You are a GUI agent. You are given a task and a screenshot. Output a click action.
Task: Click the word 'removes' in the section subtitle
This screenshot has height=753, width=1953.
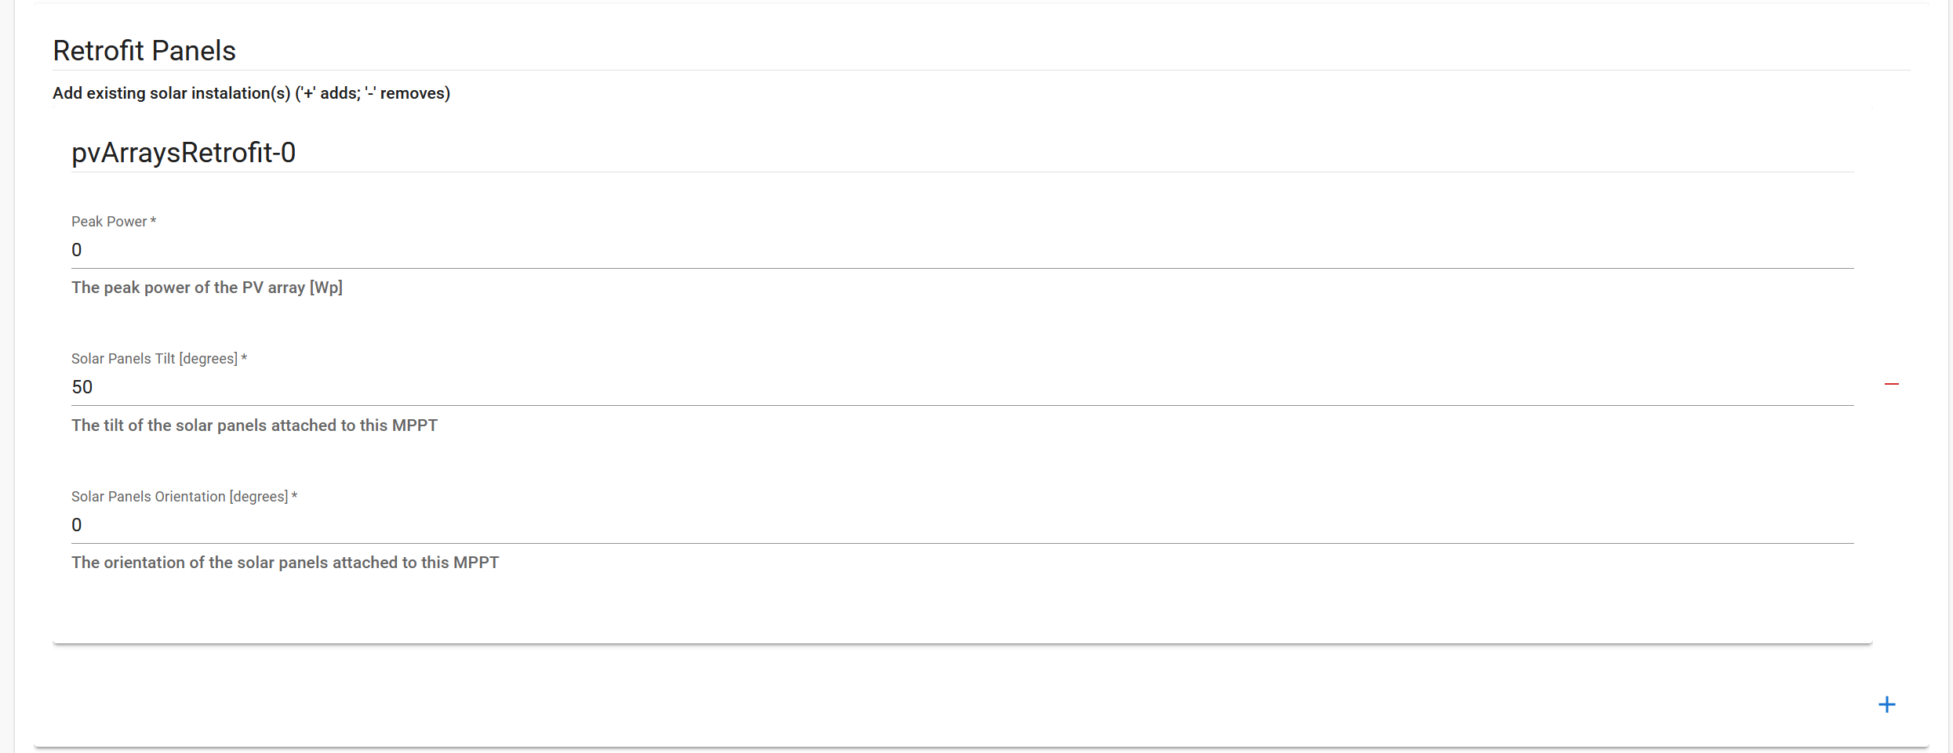(x=412, y=93)
